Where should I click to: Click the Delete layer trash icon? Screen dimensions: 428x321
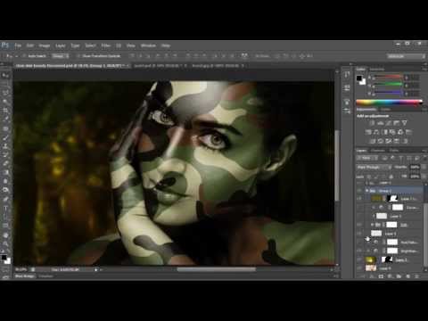pyautogui.click(x=416, y=276)
